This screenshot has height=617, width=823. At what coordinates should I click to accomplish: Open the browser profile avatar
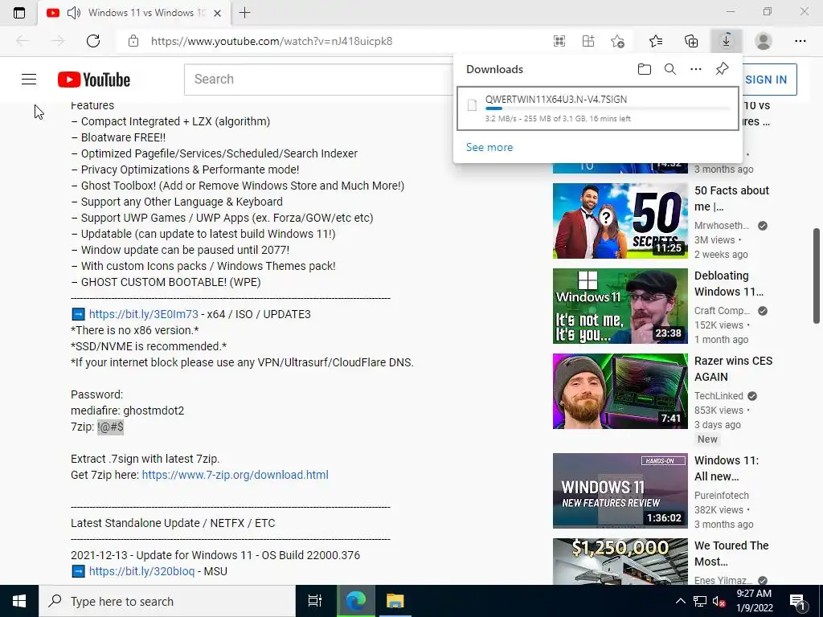[764, 41]
